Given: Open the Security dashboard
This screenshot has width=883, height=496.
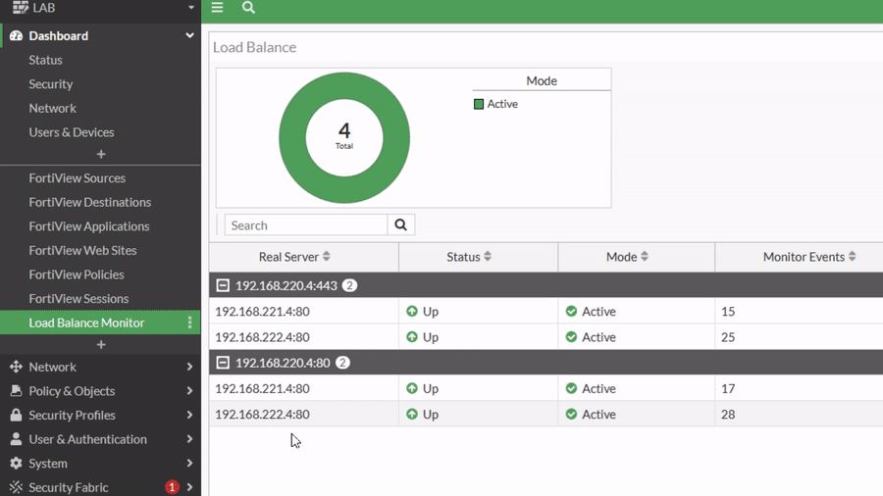Looking at the screenshot, I should (x=51, y=83).
